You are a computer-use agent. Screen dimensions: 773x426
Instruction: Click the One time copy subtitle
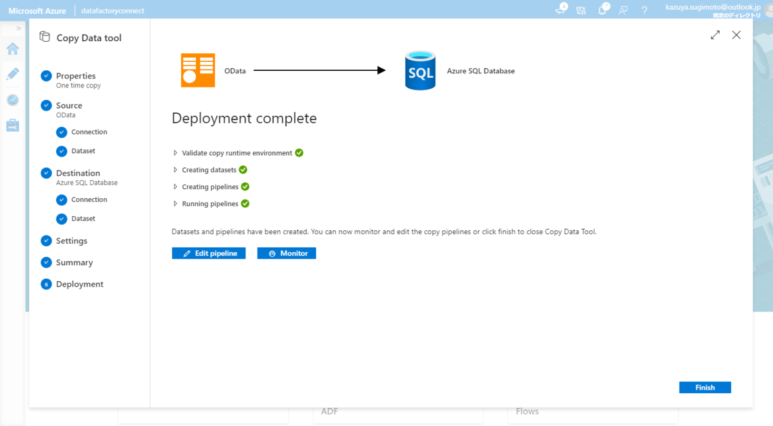[79, 86]
